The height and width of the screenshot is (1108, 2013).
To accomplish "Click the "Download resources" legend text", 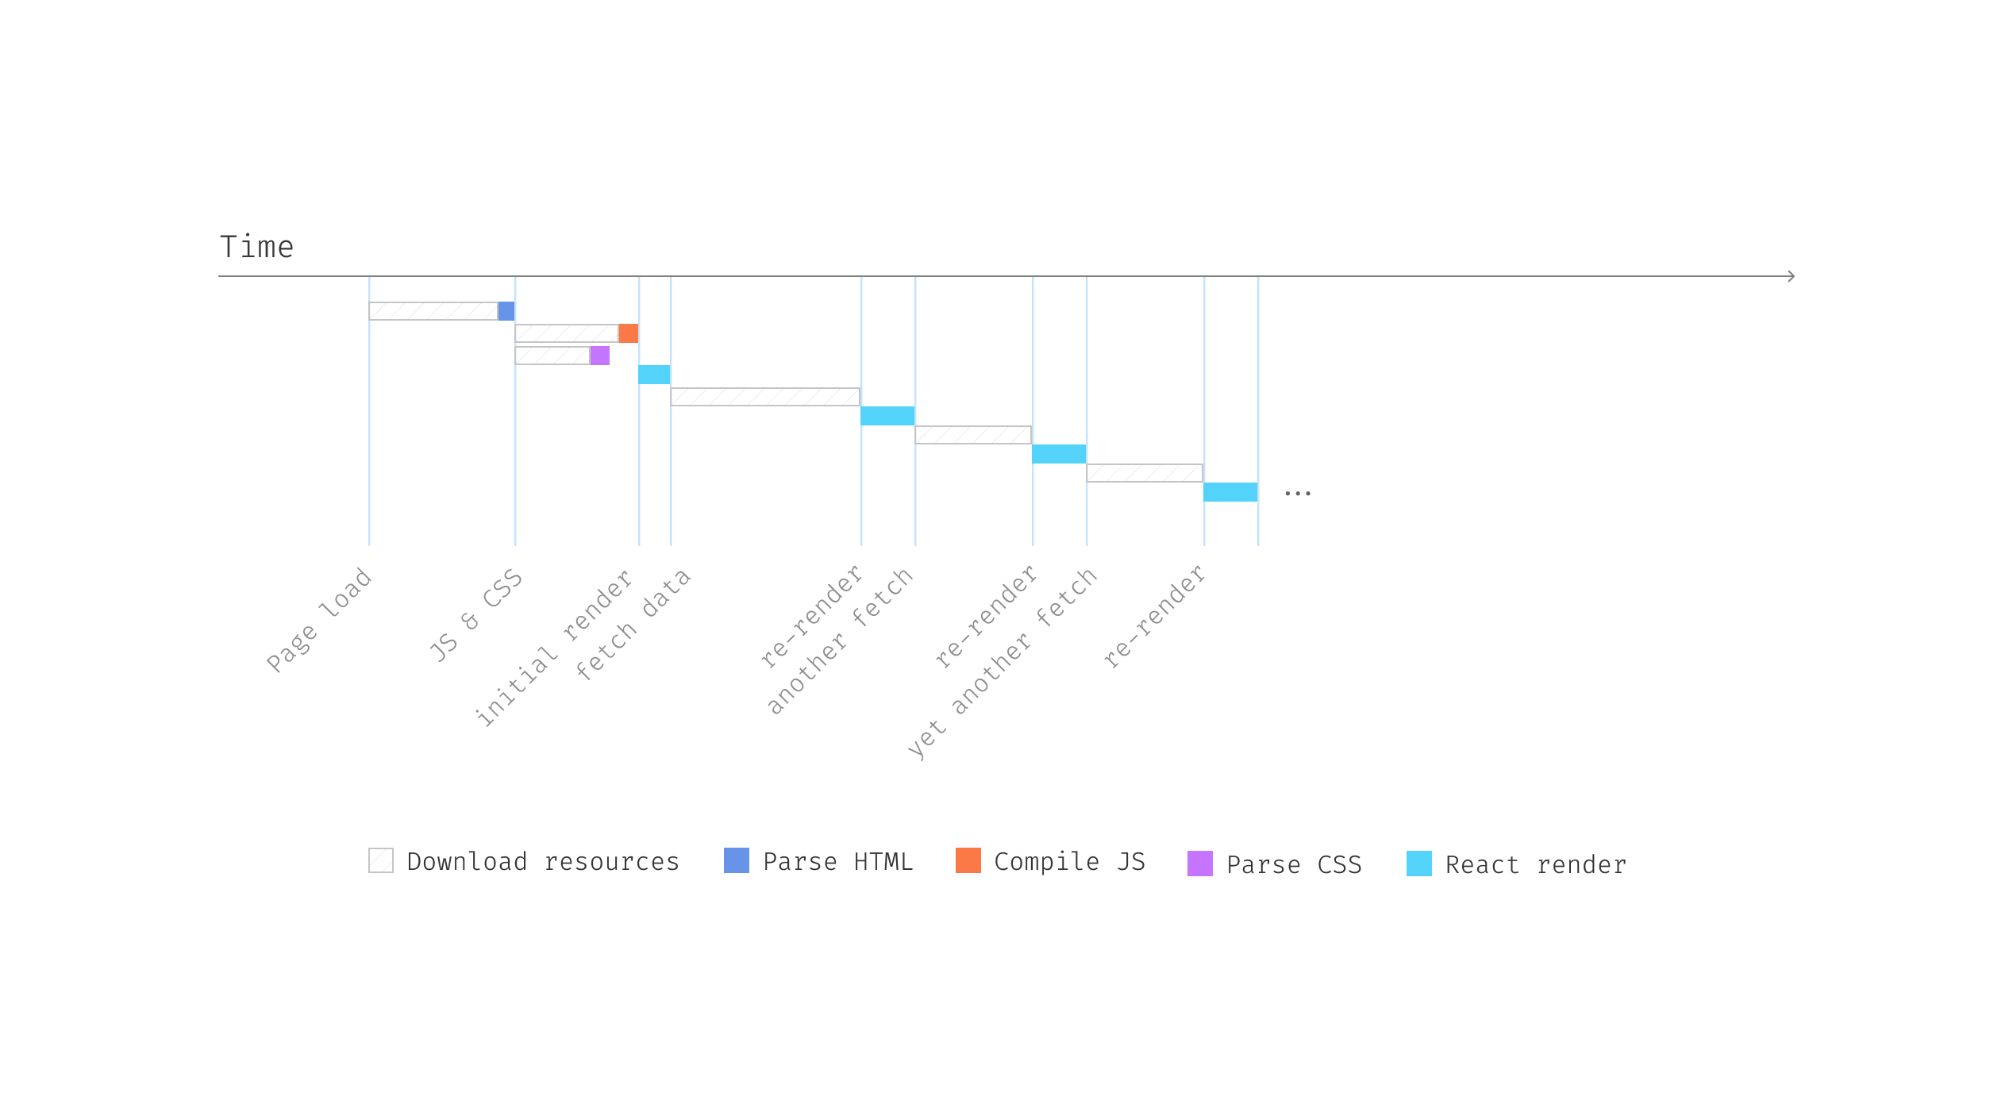I will 543,862.
